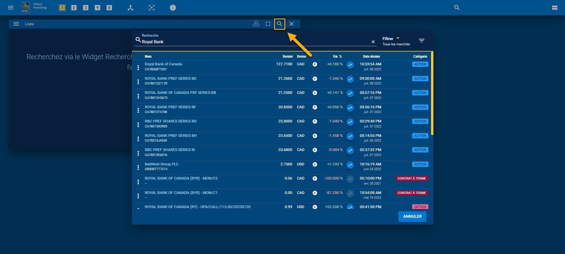Screen dimensions: 565x254
Task: Open the filter list icon
Action: tap(422, 41)
